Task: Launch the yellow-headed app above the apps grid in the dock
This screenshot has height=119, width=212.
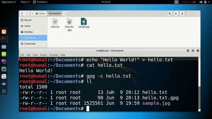Action: (4, 84)
